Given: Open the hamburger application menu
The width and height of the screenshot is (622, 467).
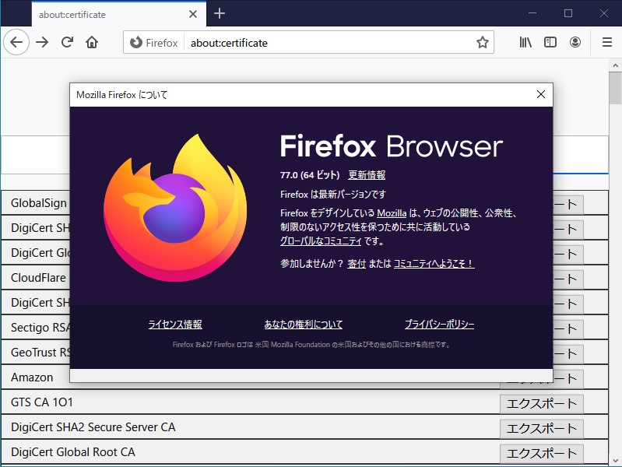Looking at the screenshot, I should [x=607, y=42].
